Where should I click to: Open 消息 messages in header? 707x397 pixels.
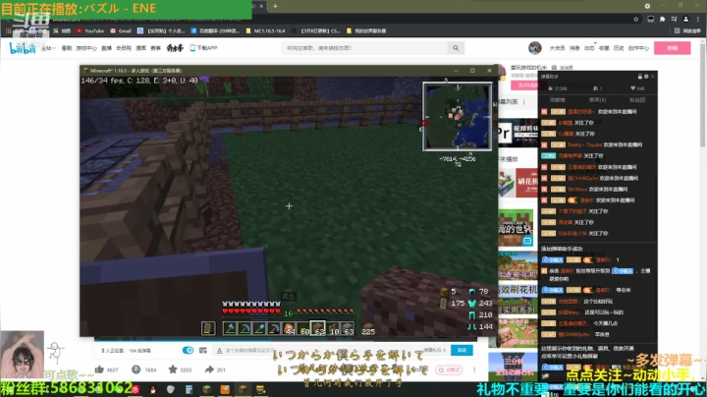coord(574,48)
